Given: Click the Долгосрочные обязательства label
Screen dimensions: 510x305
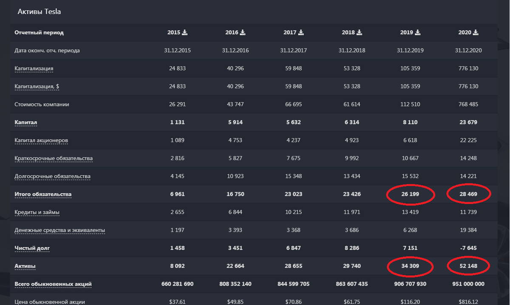Looking at the screenshot, I should (x=52, y=176).
